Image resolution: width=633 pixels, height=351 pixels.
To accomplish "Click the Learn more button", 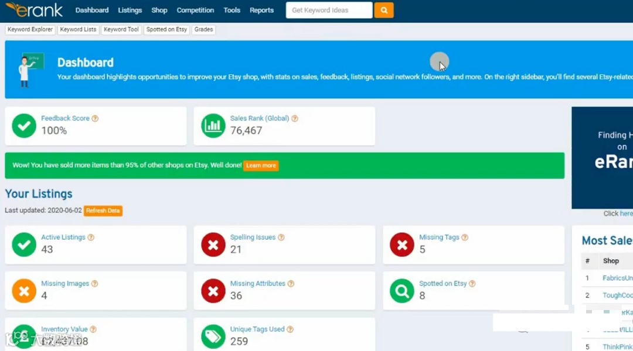I will [261, 166].
